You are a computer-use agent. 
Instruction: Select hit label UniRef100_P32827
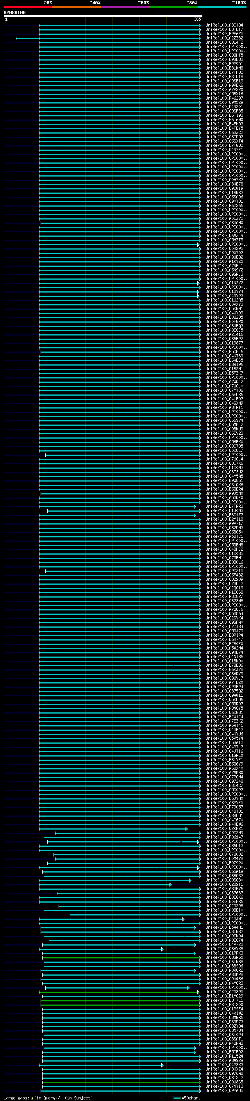[224, 597]
